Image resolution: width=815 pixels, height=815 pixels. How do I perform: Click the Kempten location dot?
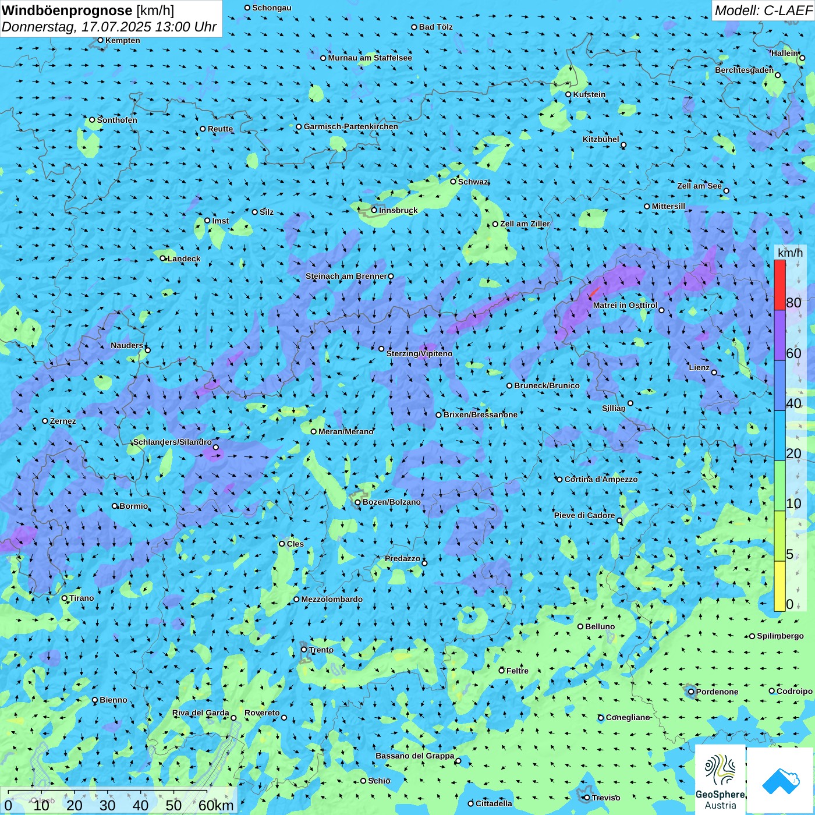[100, 40]
